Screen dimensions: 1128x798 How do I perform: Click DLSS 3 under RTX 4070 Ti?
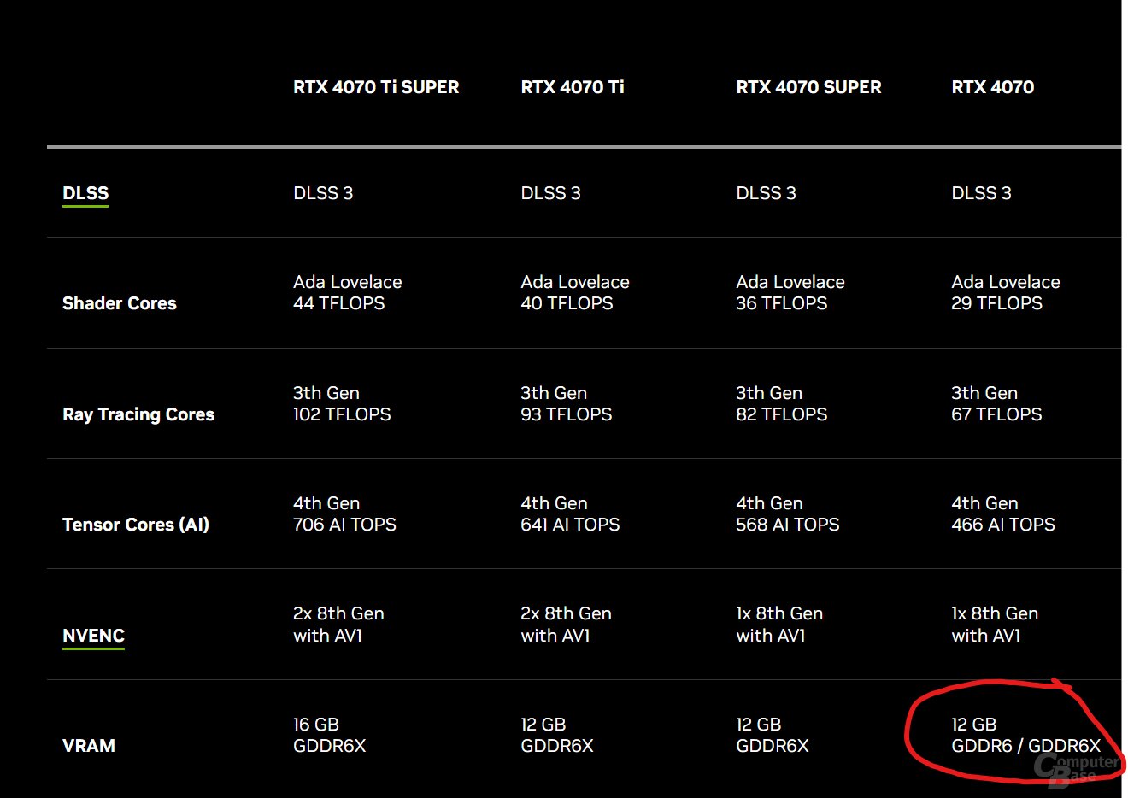pos(550,193)
